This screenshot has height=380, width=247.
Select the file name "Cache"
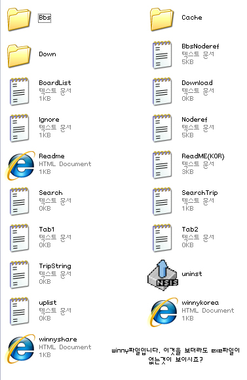pyautogui.click(x=192, y=18)
